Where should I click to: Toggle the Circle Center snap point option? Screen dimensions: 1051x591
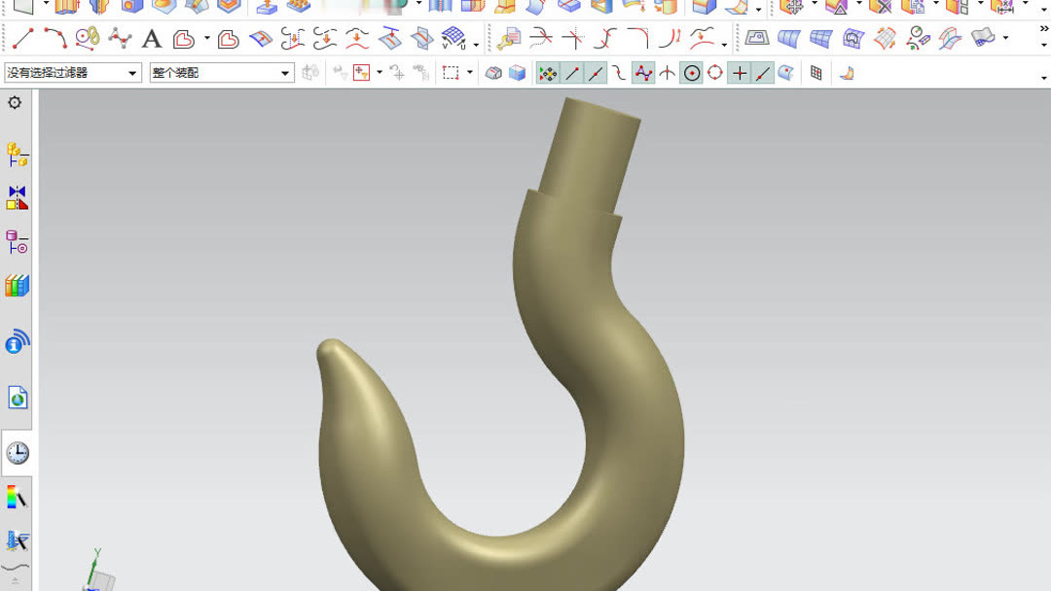click(x=691, y=72)
